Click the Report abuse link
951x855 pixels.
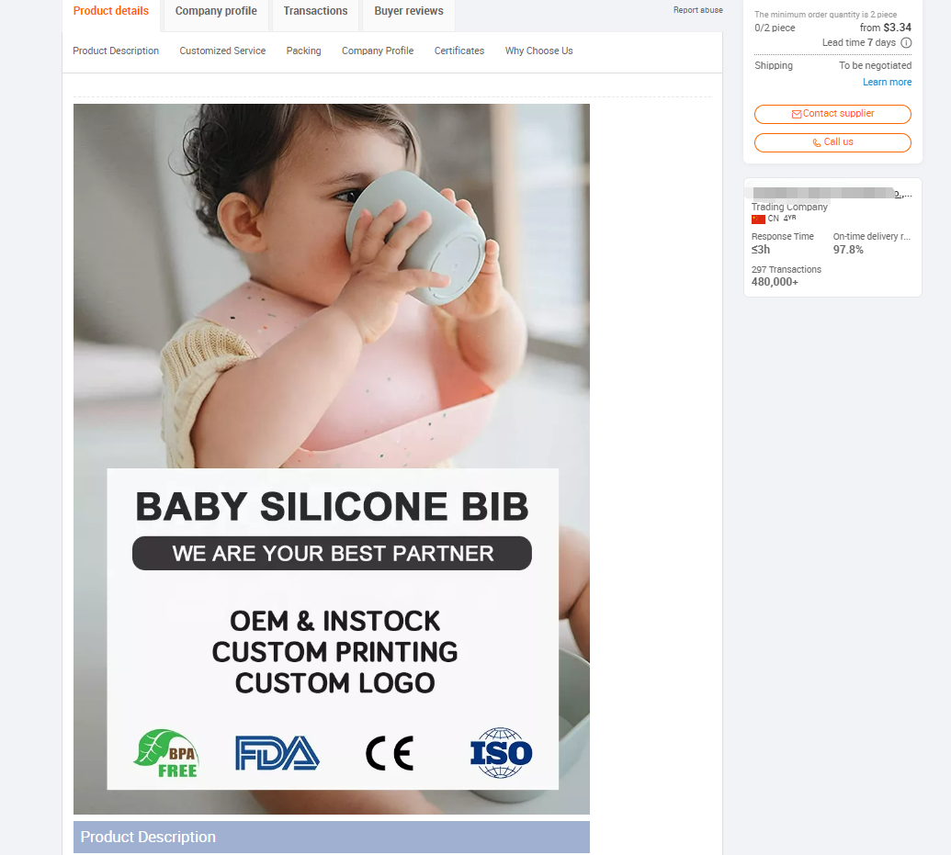tap(697, 10)
